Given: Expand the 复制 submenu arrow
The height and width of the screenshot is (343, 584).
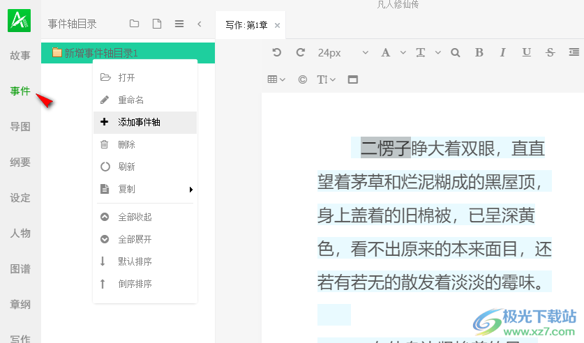Looking at the screenshot, I should point(191,190).
